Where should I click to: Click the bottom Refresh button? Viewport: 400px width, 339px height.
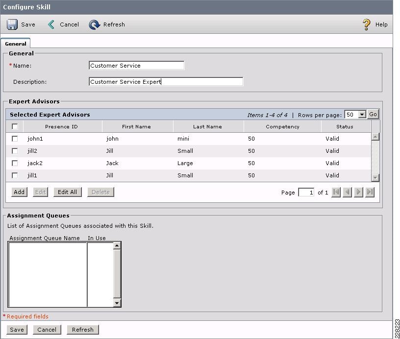click(83, 330)
